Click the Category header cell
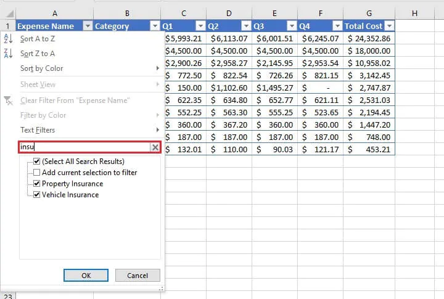Screen dimensions: 444x299 pyautogui.click(x=127, y=26)
